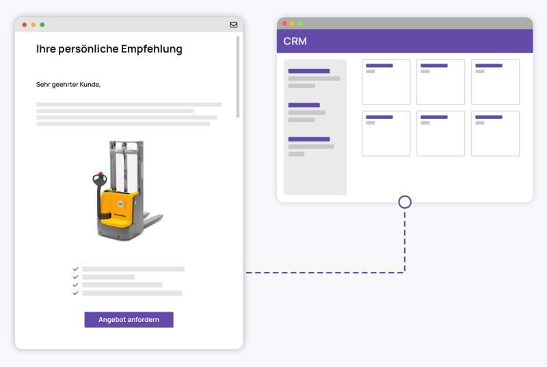Image resolution: width=547 pixels, height=367 pixels.
Task: Select the first checkmark in the feature list
Action: 75,269
